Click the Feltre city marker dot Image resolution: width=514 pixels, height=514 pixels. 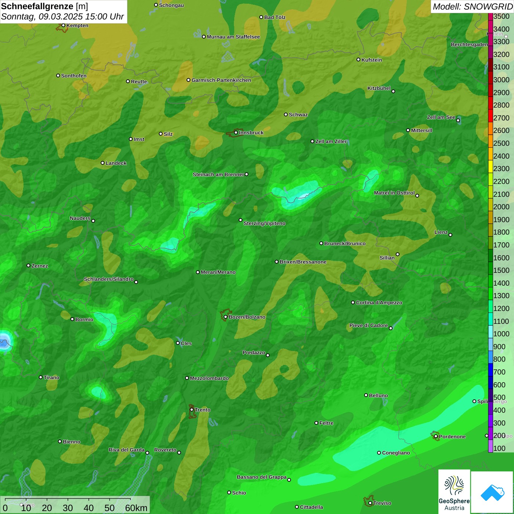(x=316, y=423)
